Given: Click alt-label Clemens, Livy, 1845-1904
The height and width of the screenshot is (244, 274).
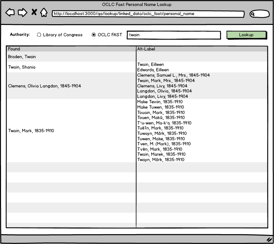Looking at the screenshot, I should pyautogui.click(x=162, y=86).
